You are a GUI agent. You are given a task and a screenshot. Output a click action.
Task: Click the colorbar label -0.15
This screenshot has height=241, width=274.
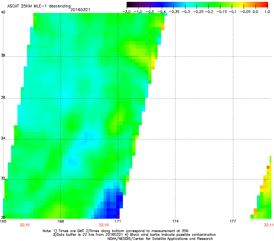[x=221, y=12]
